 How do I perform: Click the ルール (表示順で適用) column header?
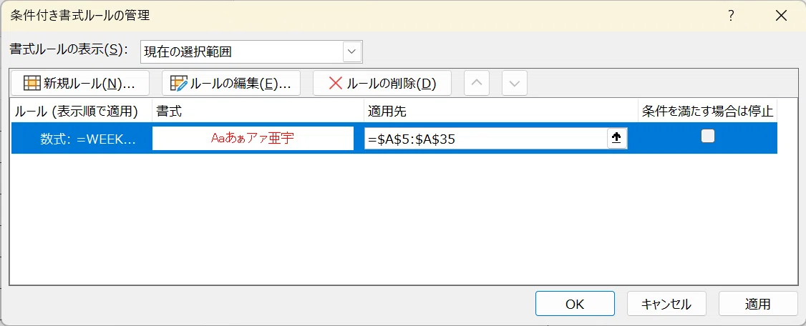click(81, 111)
